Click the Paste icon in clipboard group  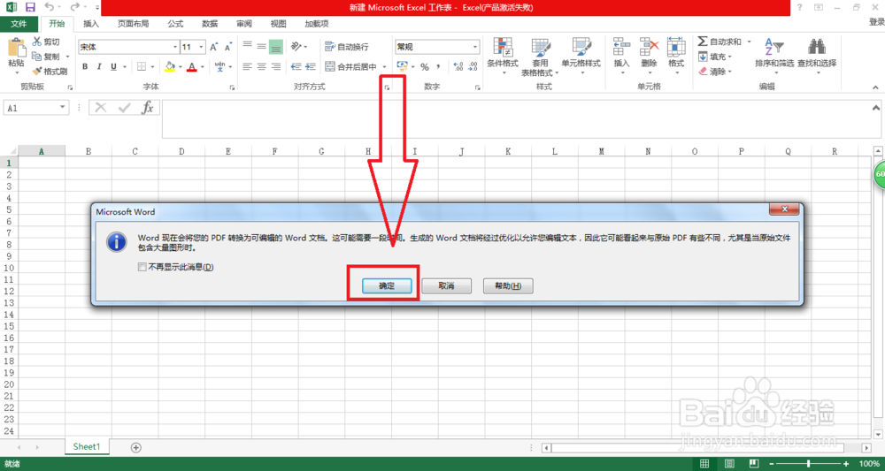[16, 48]
